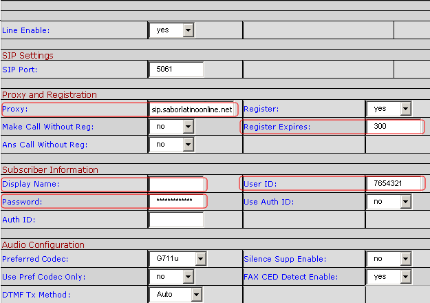This screenshot has height=303, width=430.
Task: Click the Preferred Codec label
Action: [x=33, y=259]
